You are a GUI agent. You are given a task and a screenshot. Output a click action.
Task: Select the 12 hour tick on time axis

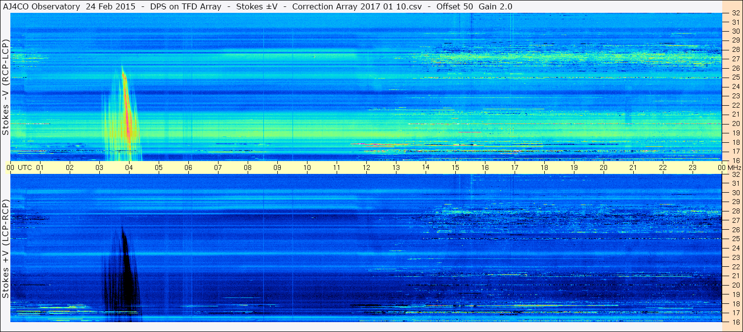(x=366, y=167)
